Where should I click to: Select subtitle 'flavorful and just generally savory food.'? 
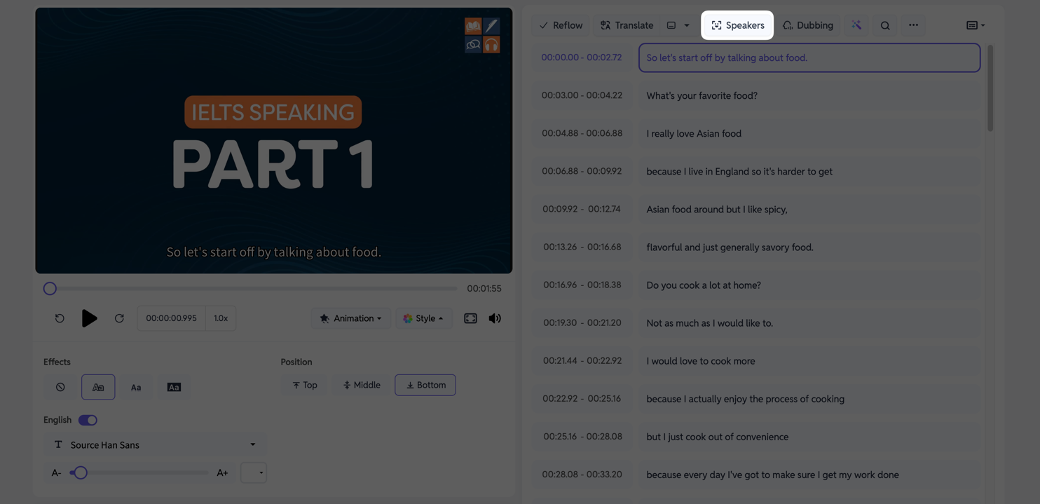coord(809,247)
